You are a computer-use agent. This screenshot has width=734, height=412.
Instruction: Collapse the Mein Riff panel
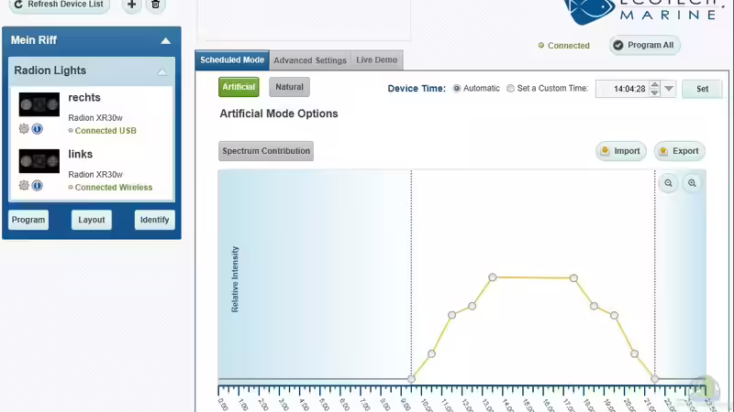(x=165, y=41)
